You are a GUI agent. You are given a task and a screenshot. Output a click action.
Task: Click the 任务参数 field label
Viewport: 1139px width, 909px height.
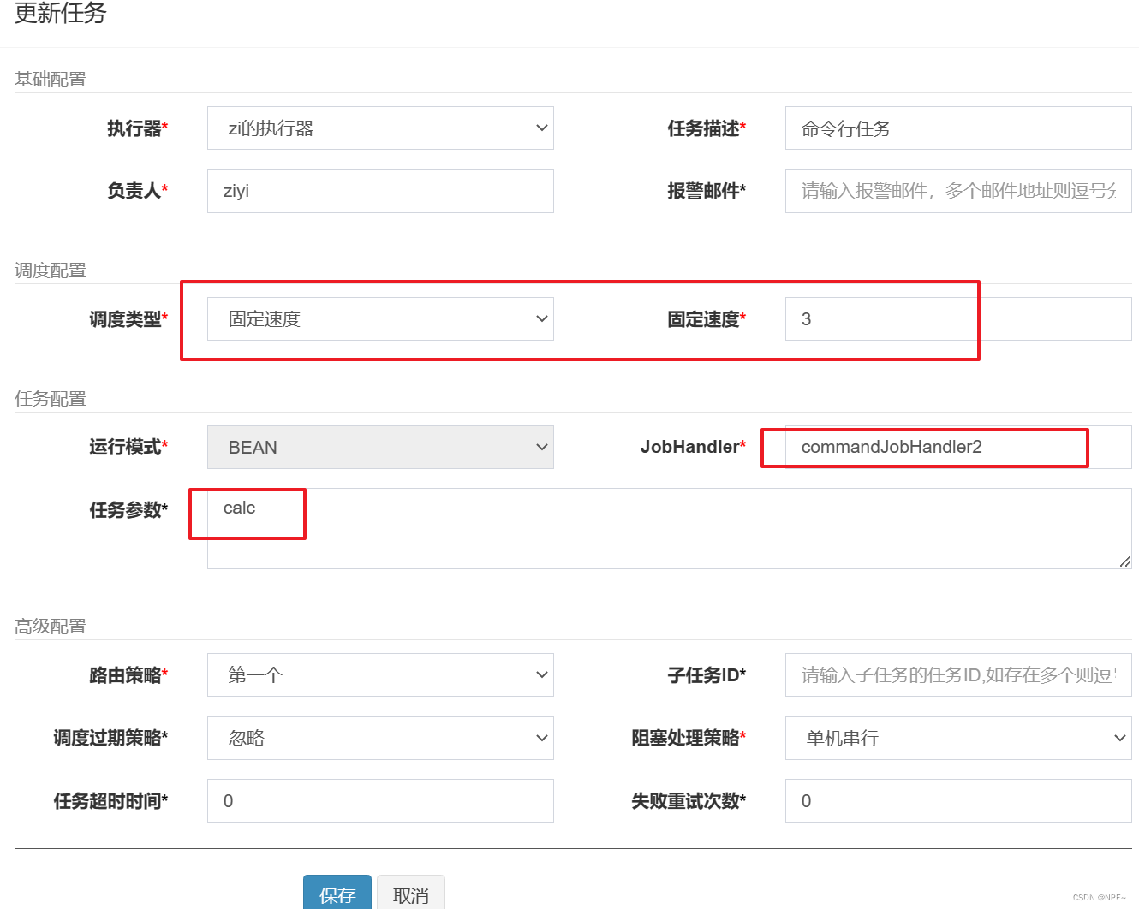tap(128, 510)
